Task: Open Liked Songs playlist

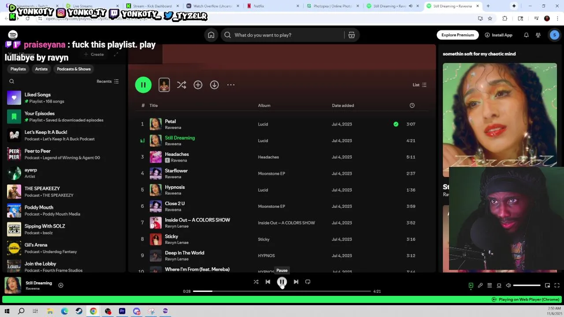Action: [63, 98]
